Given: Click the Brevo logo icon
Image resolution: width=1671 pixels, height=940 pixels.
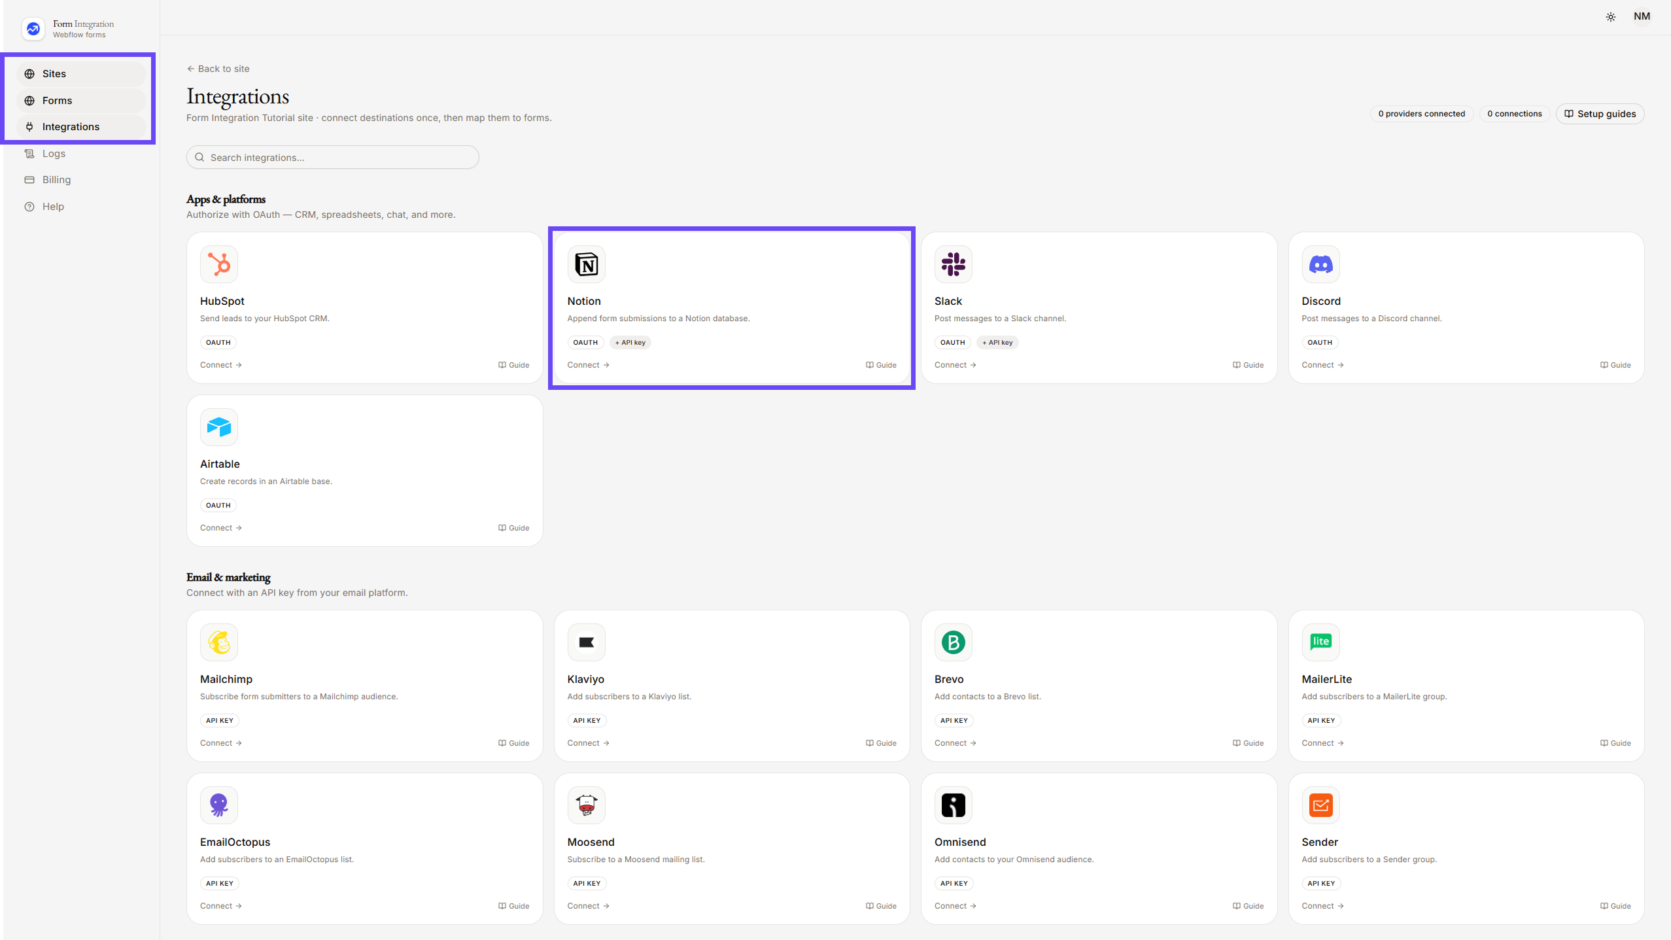Looking at the screenshot, I should tap(953, 642).
